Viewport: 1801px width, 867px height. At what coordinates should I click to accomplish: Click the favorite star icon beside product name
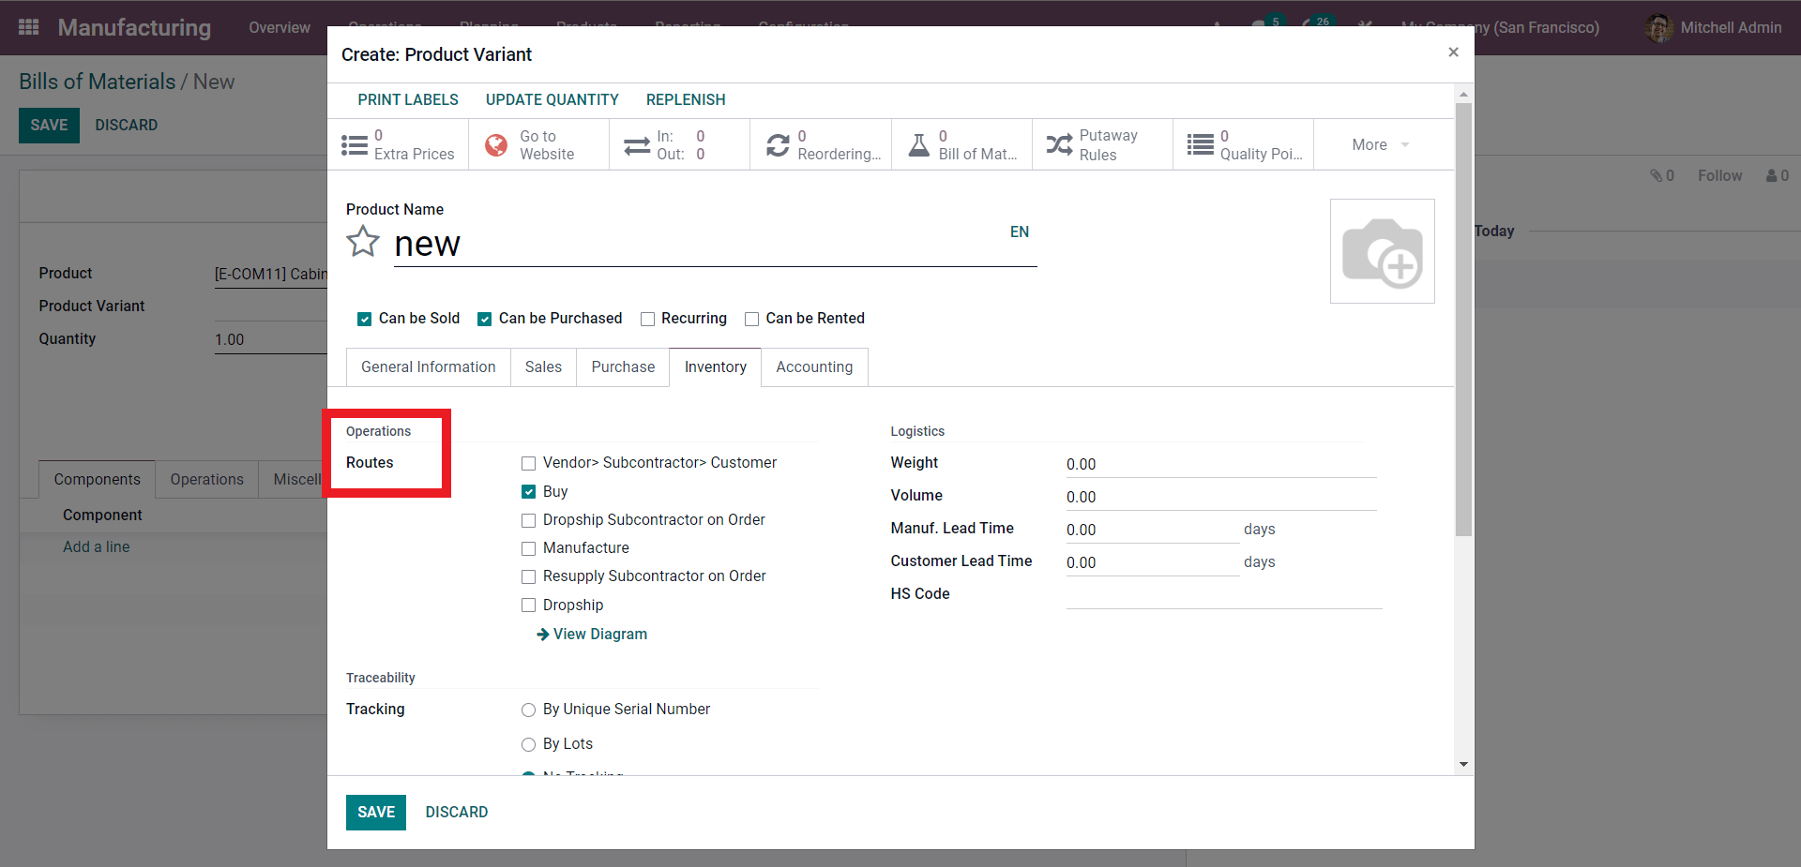(363, 242)
